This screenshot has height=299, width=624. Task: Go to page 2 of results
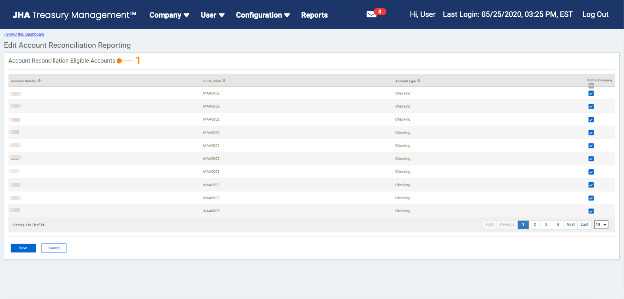coord(535,225)
